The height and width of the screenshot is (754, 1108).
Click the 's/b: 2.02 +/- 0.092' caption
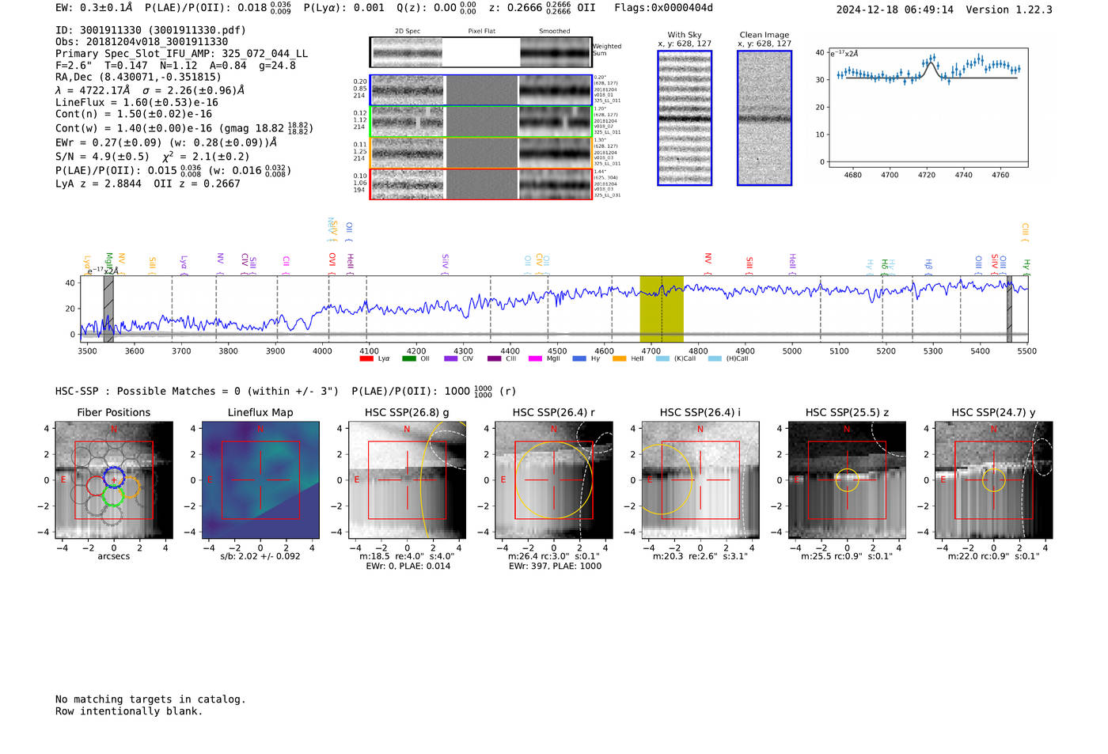tap(260, 556)
